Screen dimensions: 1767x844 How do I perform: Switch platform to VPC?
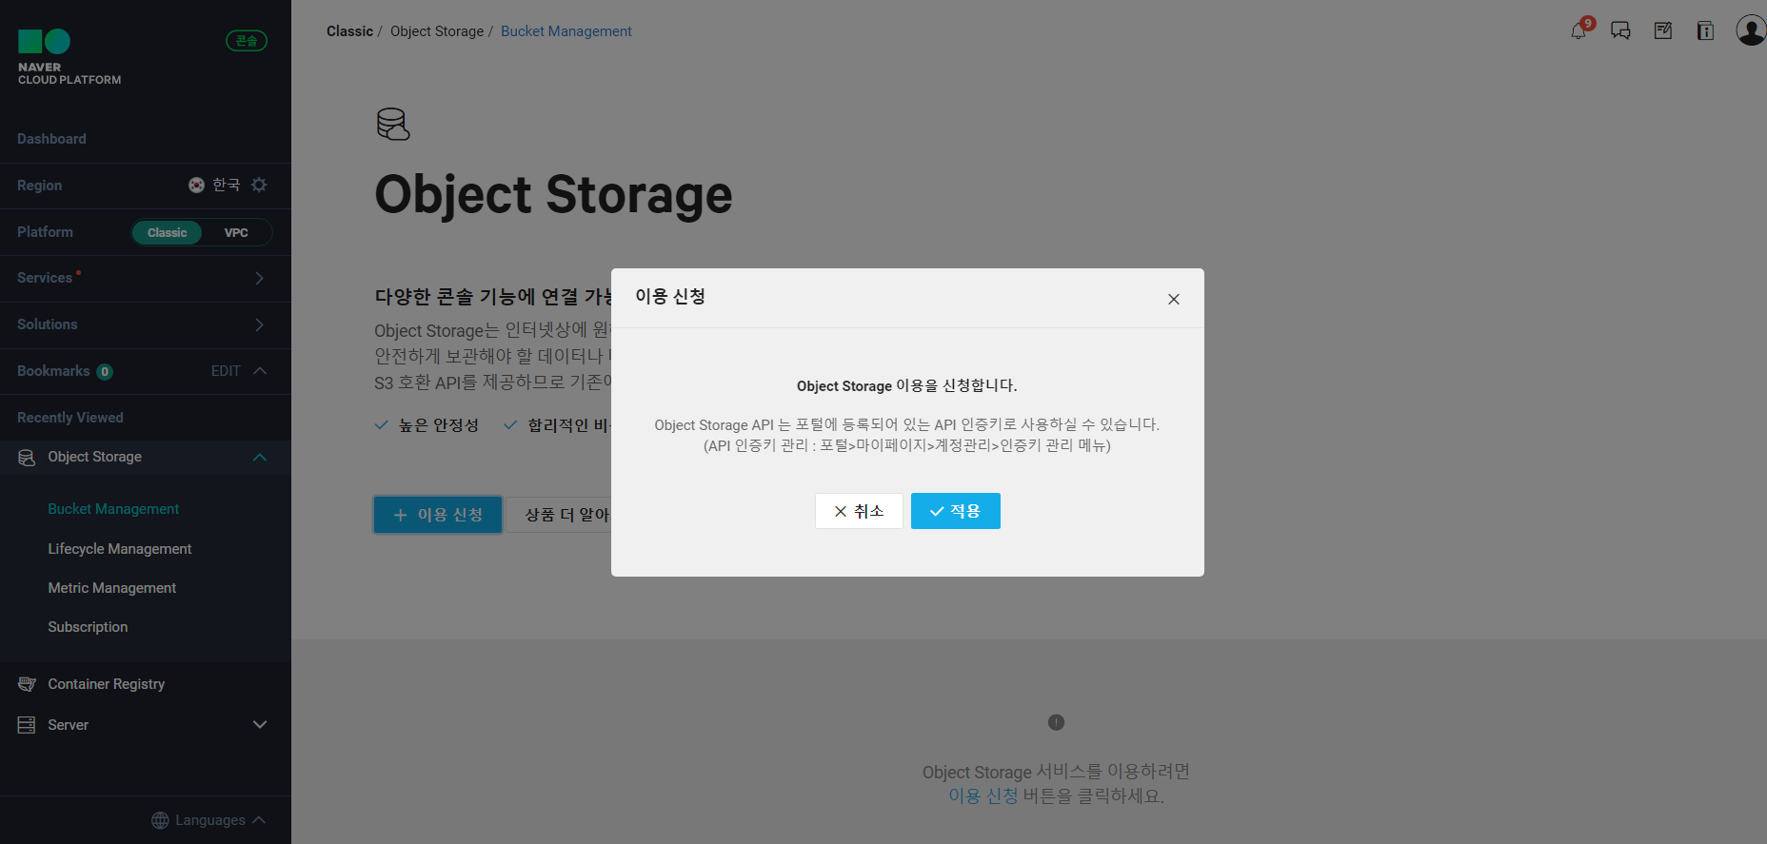(236, 232)
